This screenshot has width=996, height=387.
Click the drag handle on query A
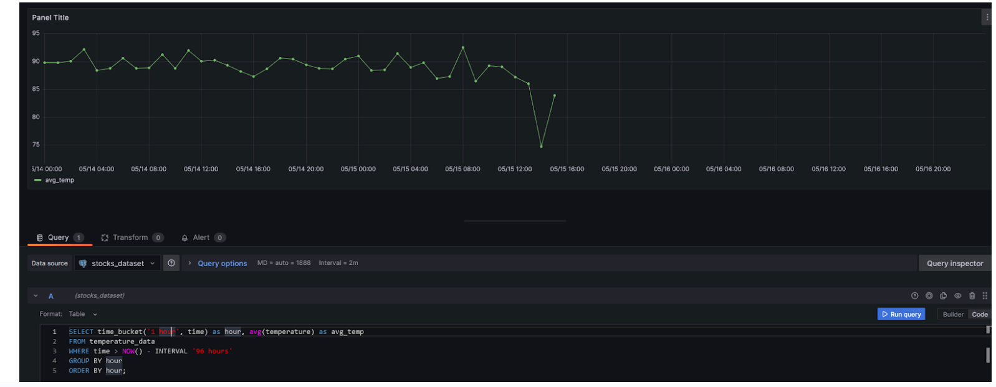point(985,296)
